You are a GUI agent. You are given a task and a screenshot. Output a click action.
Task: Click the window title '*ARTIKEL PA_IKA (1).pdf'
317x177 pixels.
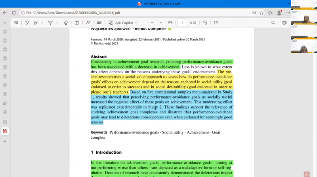coord(162,4)
